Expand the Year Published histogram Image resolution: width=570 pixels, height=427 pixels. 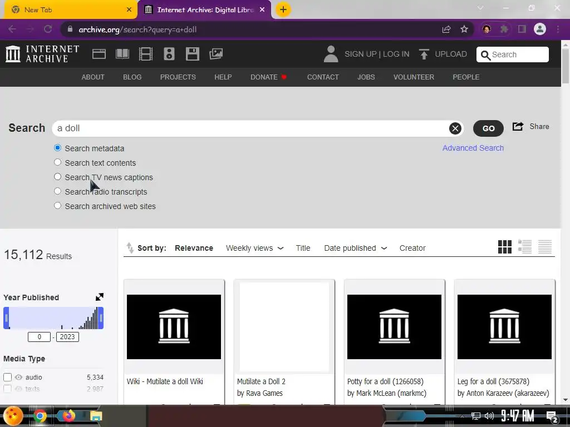pyautogui.click(x=99, y=297)
